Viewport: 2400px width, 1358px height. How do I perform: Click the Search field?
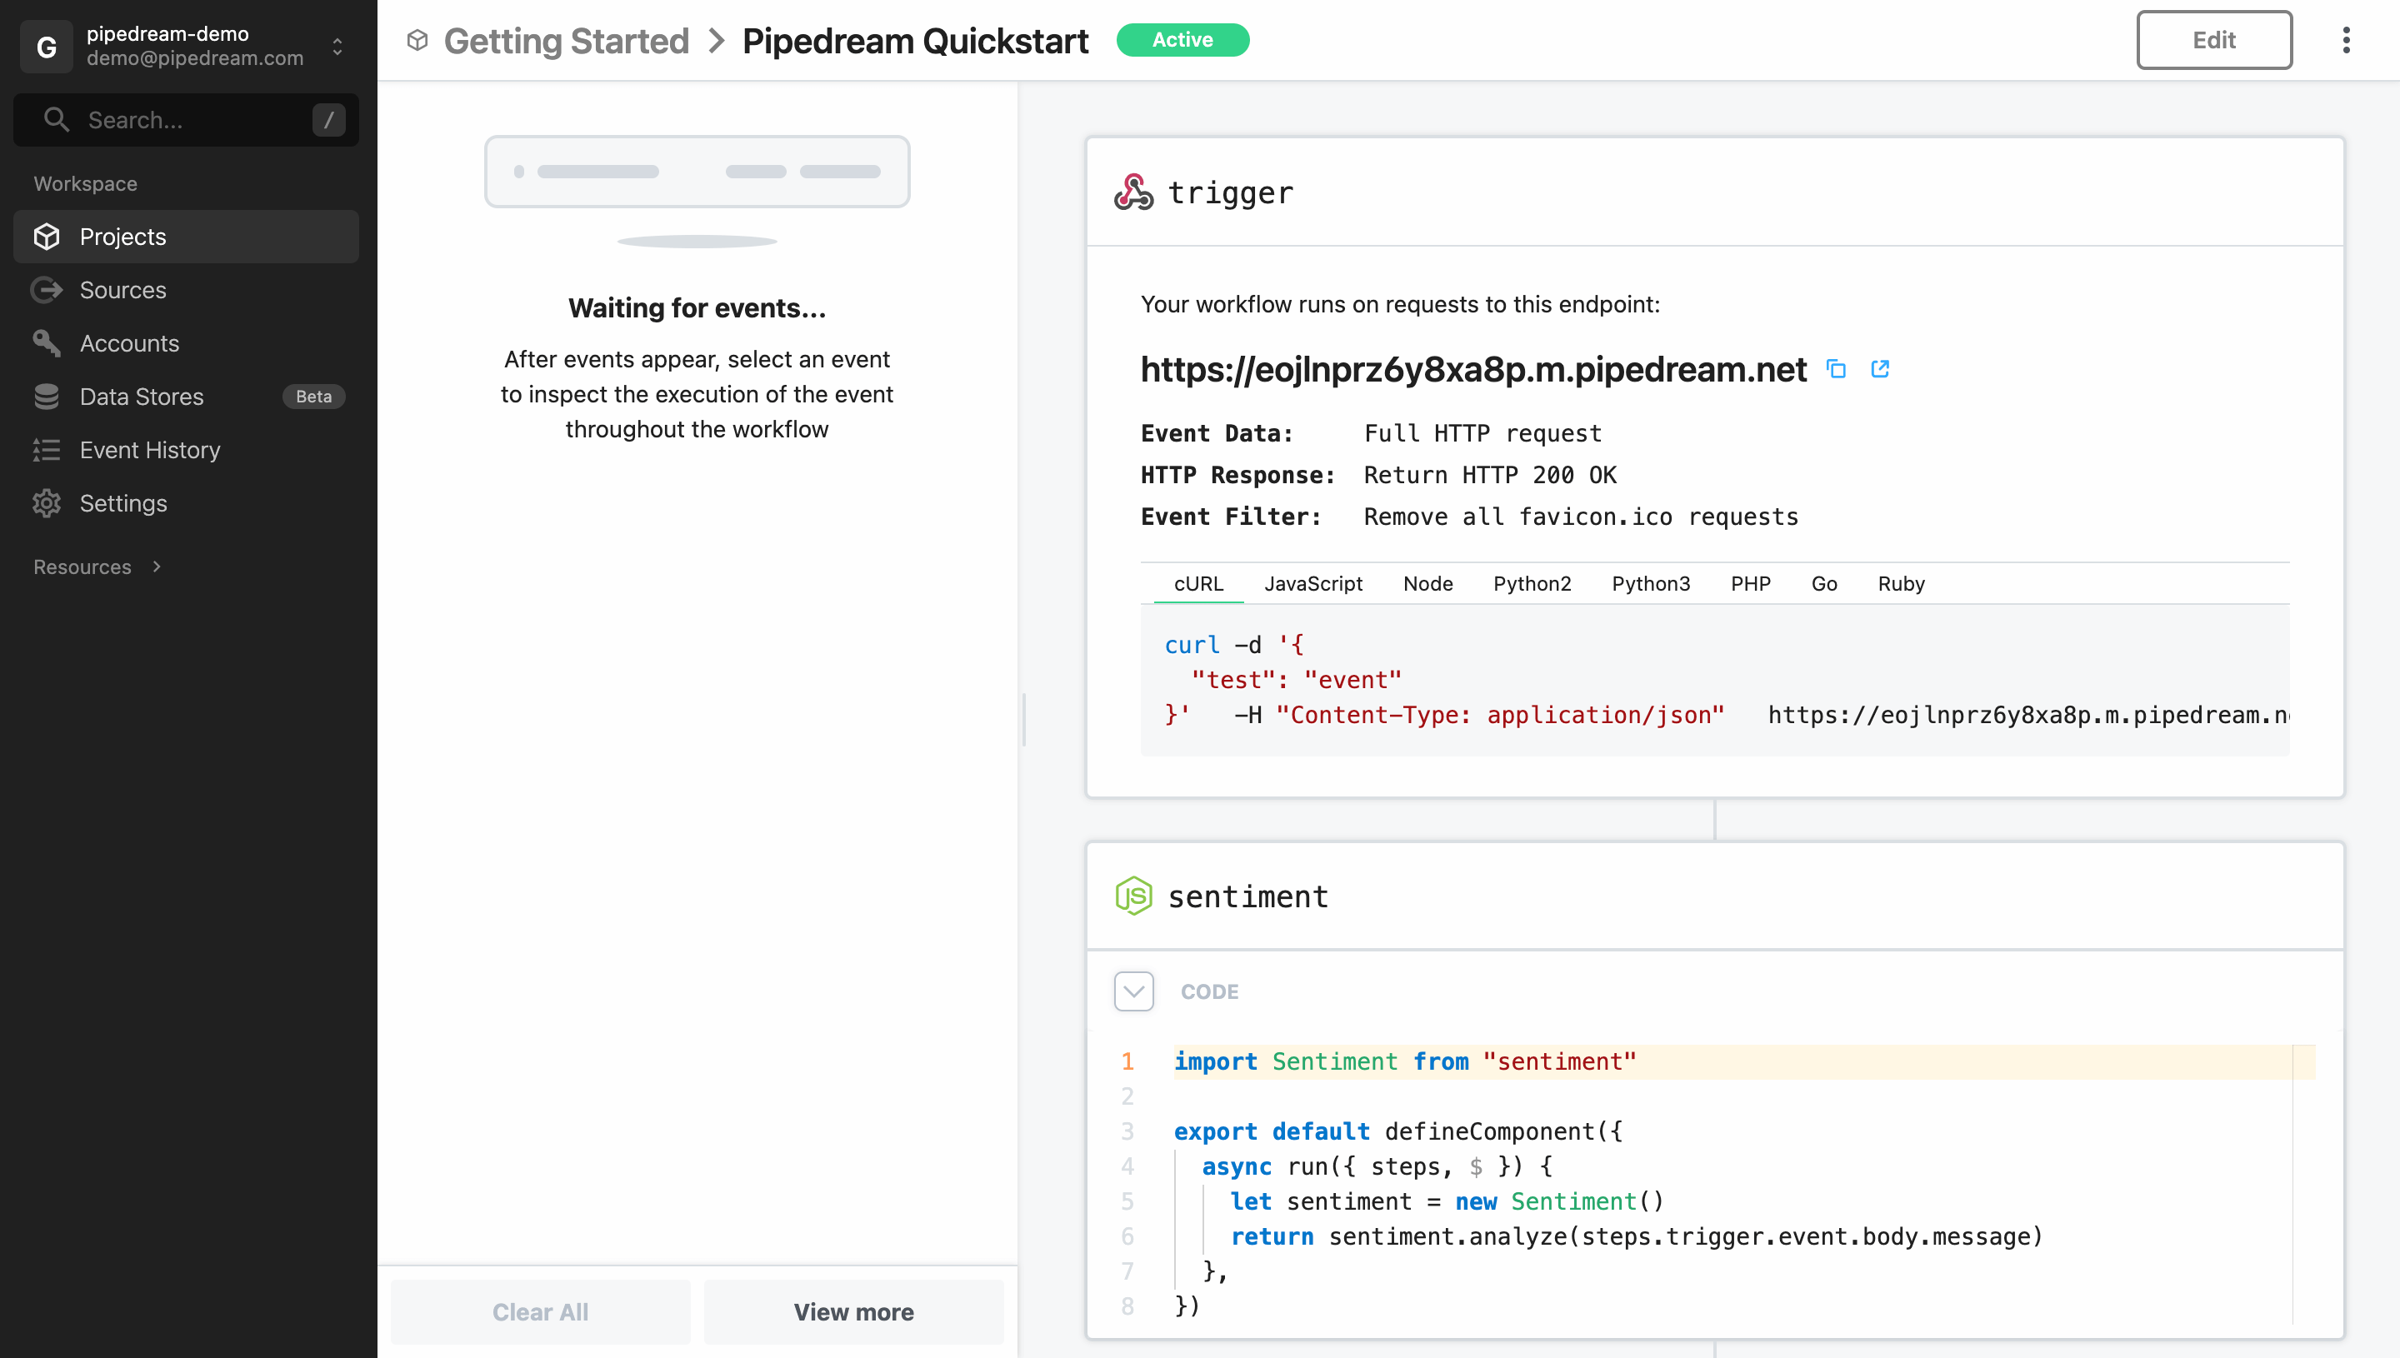[185, 119]
